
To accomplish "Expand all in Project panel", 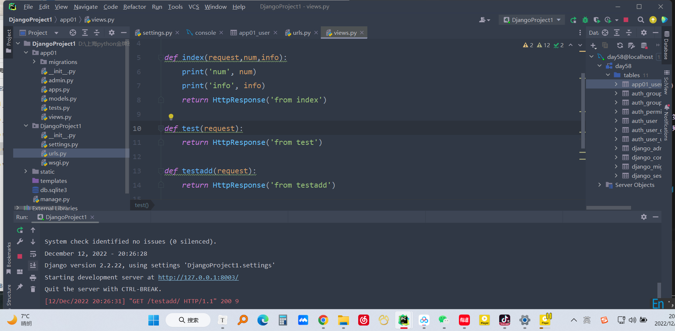I will click(85, 33).
